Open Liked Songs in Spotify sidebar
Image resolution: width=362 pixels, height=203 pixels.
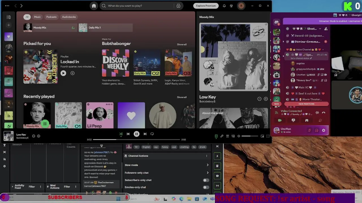coord(8,36)
